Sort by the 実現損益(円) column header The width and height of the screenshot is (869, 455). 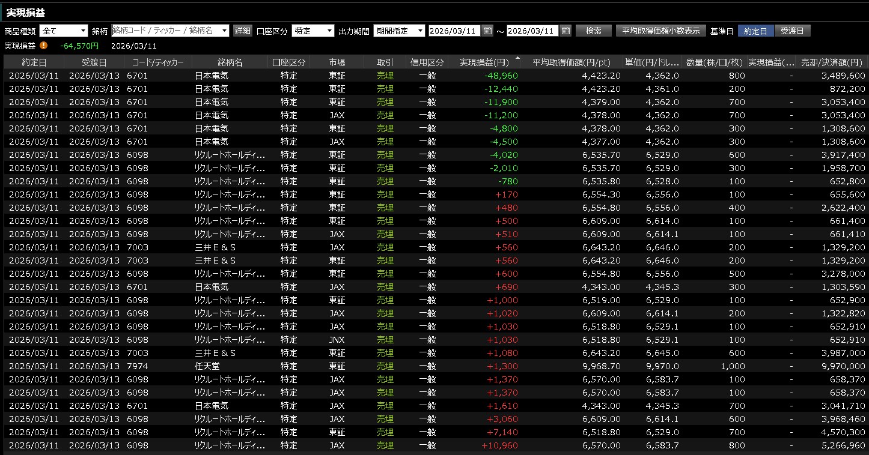point(484,62)
